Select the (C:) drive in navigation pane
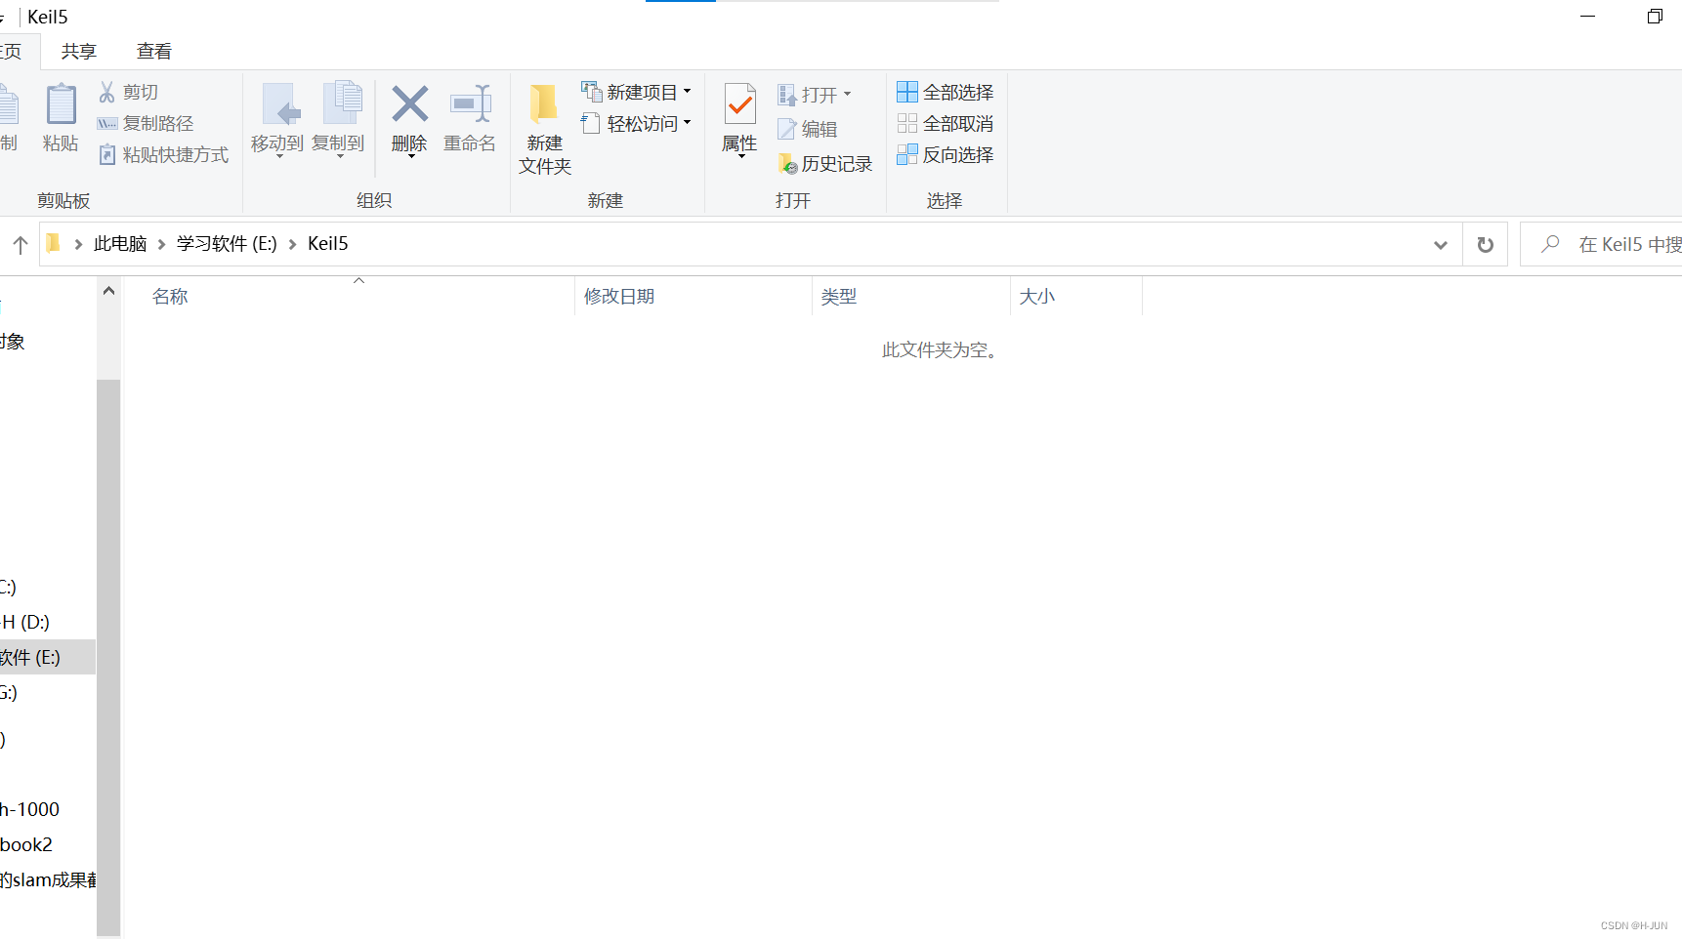Image resolution: width=1682 pixels, height=939 pixels. [x=9, y=587]
